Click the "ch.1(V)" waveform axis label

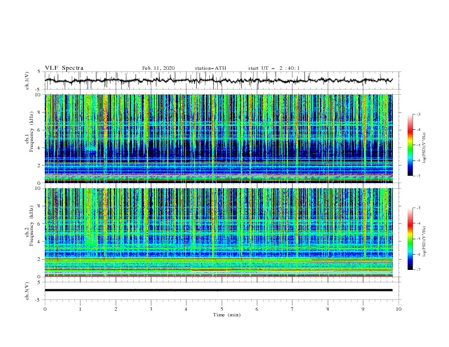pyautogui.click(x=27, y=81)
